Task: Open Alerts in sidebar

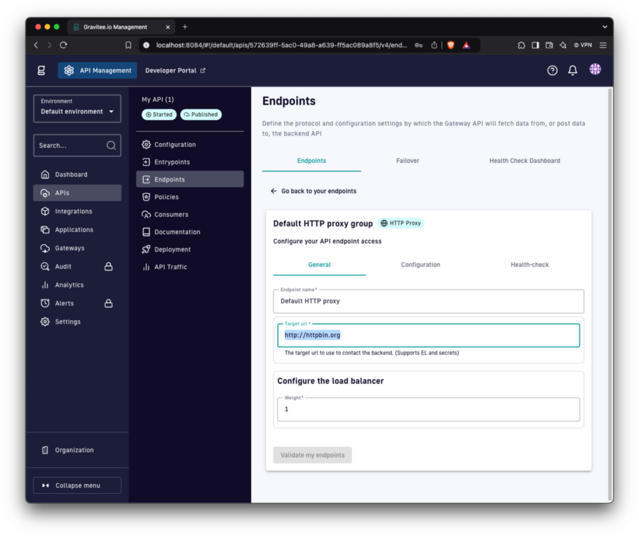Action: [x=77, y=303]
